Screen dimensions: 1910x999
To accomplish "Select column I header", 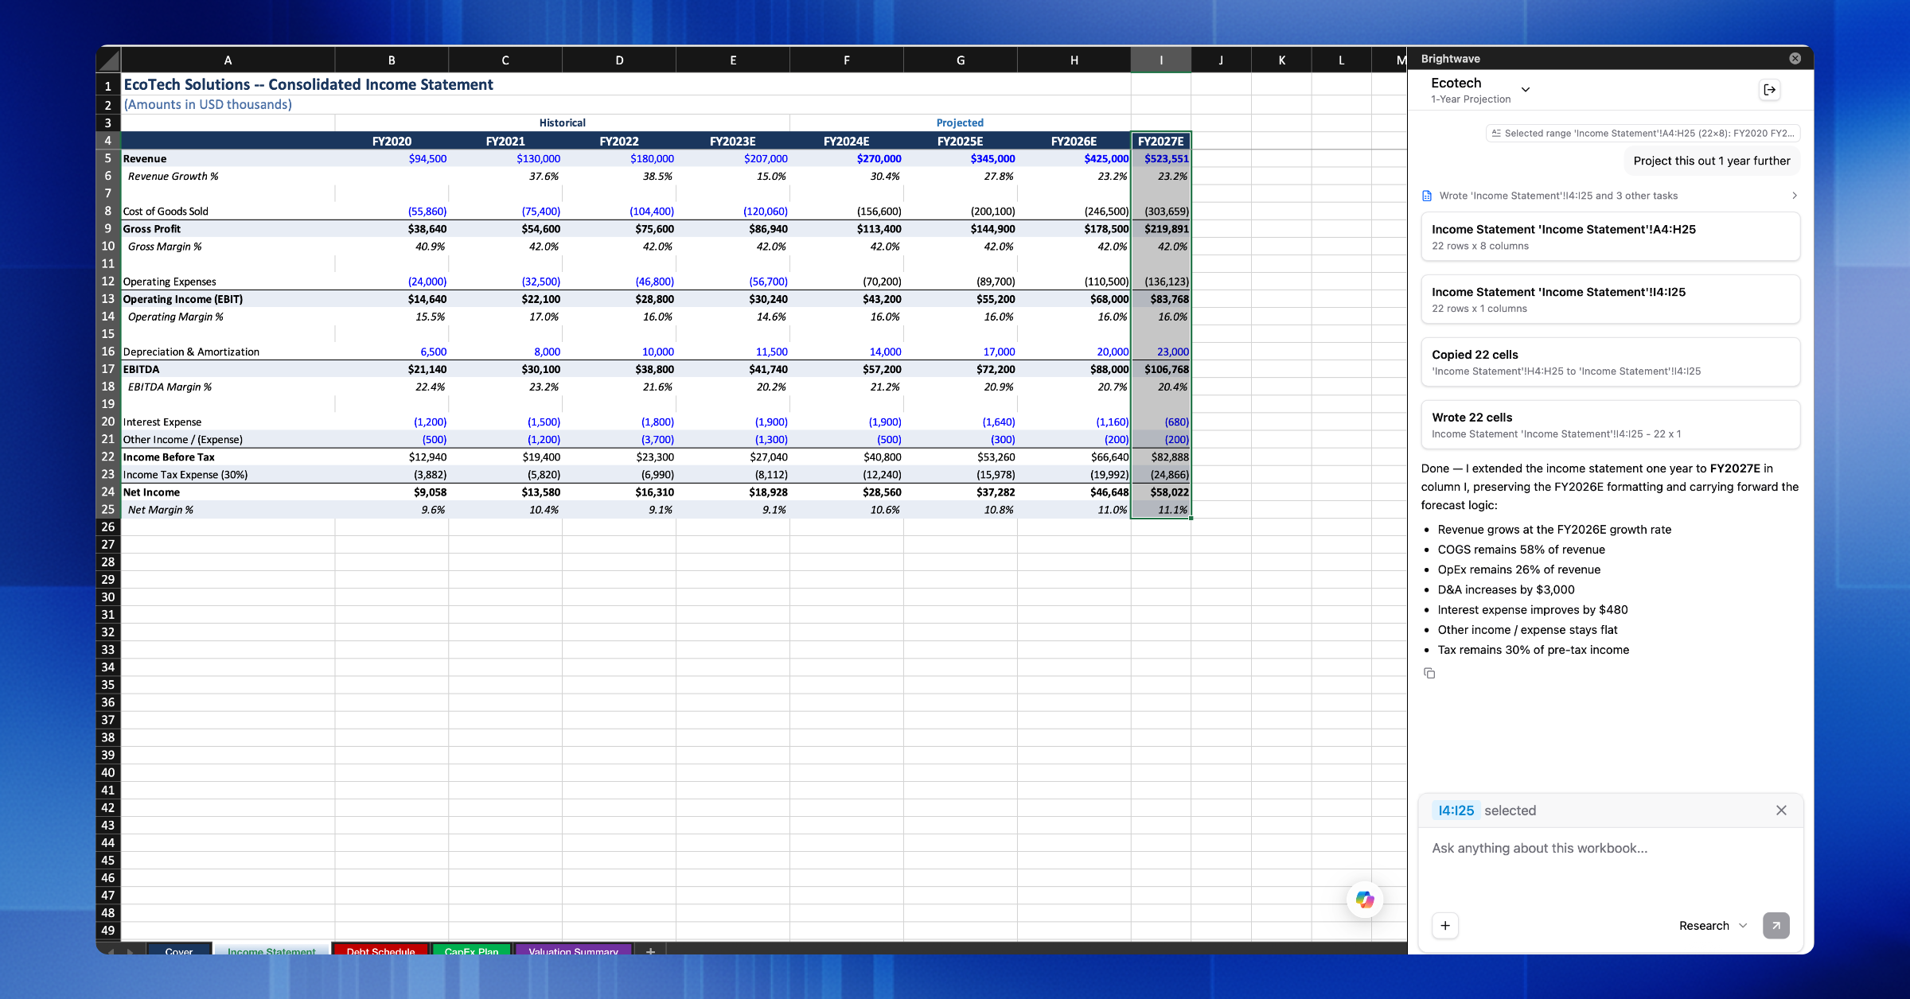I will point(1160,60).
